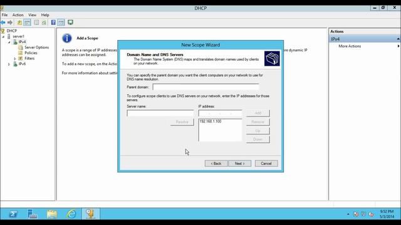Show hidden tray icons arrow
Screen dimensions: 401x225
pyautogui.click(x=348, y=214)
